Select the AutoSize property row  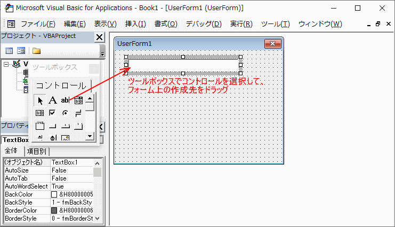(49, 170)
